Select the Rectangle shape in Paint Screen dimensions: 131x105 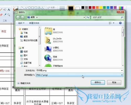click(x=32, y=8)
